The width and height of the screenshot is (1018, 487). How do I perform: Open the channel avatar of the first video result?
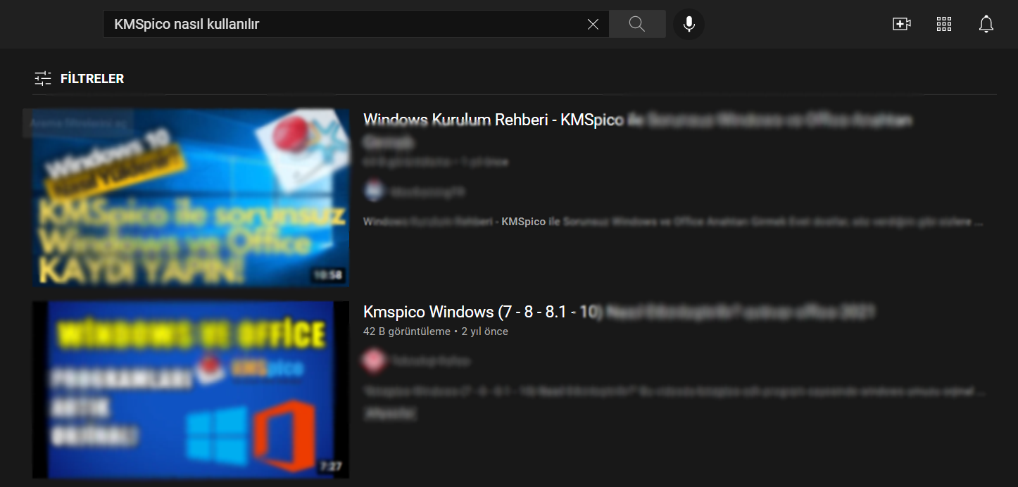pyautogui.click(x=375, y=191)
